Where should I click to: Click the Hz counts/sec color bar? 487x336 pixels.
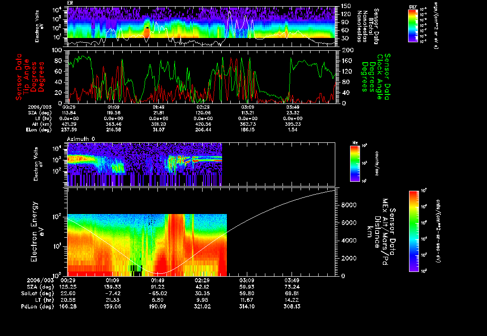355,163
